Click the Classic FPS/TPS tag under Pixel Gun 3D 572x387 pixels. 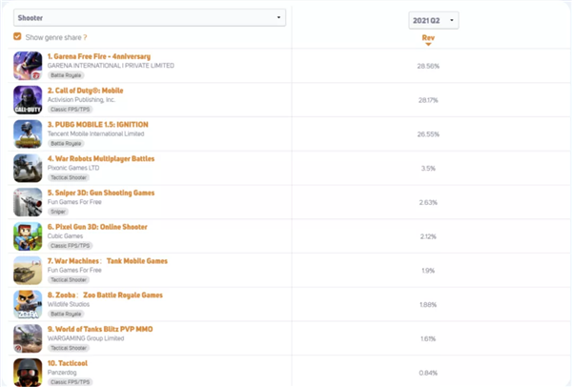[x=70, y=246]
